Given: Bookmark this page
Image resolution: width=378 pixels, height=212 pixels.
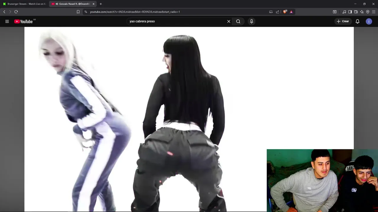Looking at the screenshot, I should pos(78,12).
